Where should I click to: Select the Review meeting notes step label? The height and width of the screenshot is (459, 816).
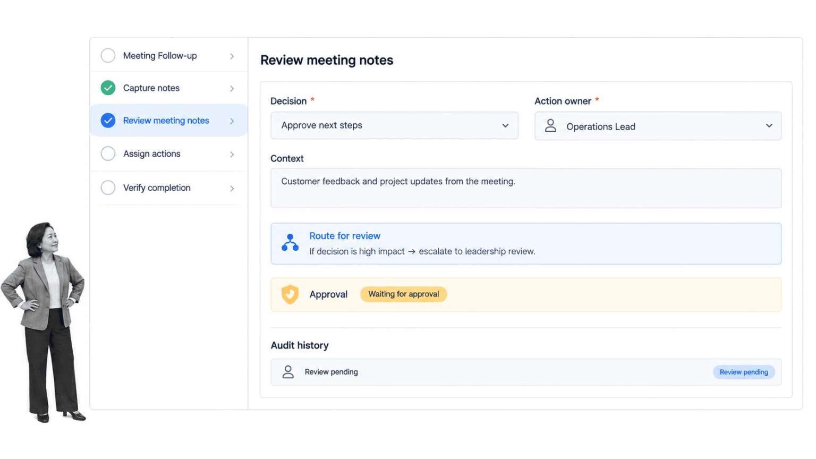(166, 121)
